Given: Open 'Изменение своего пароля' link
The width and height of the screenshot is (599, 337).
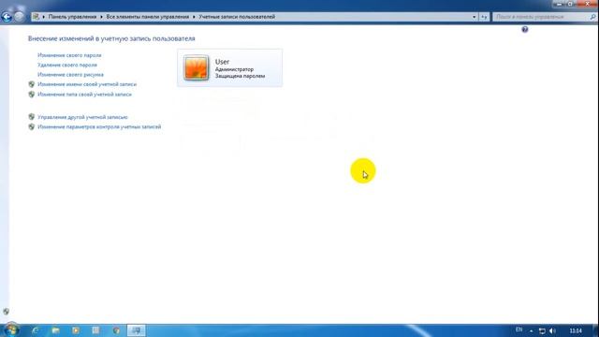Looking at the screenshot, I should point(69,55).
